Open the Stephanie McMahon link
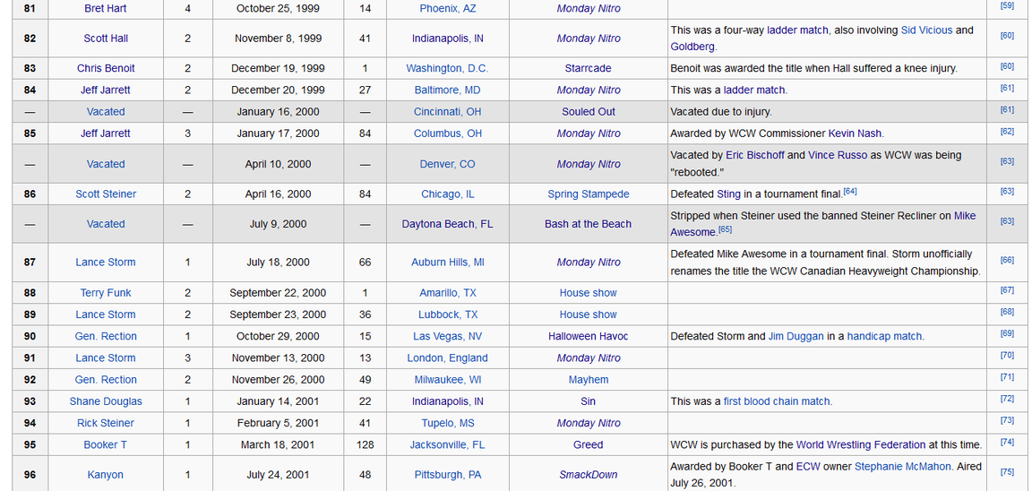This screenshot has width=1032, height=491. (x=903, y=467)
